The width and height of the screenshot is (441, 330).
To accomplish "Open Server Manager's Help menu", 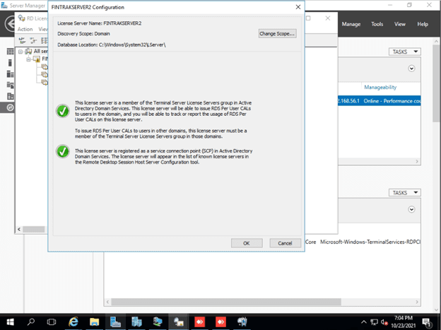I will [x=423, y=24].
